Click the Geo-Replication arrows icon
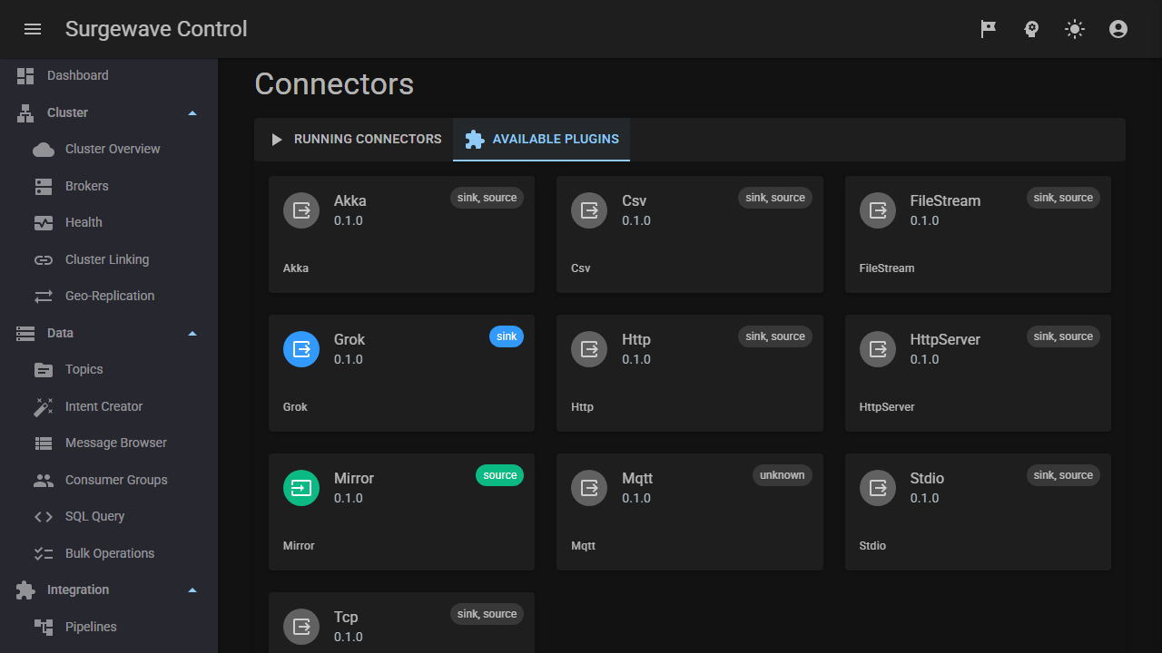Screen dimensions: 1162x653 (x=44, y=297)
